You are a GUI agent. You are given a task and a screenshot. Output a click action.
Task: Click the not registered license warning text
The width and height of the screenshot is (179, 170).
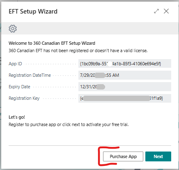[x=78, y=51]
